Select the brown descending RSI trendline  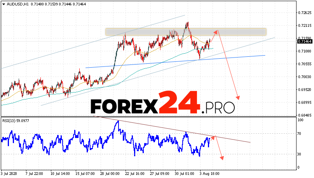coord(175,129)
